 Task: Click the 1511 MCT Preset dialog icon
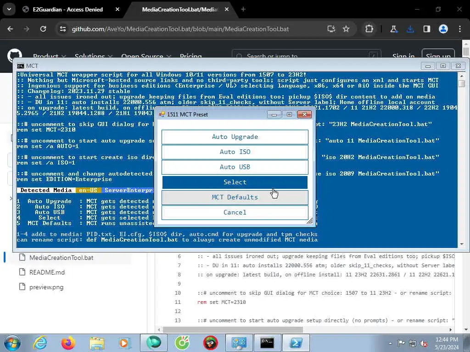(162, 114)
